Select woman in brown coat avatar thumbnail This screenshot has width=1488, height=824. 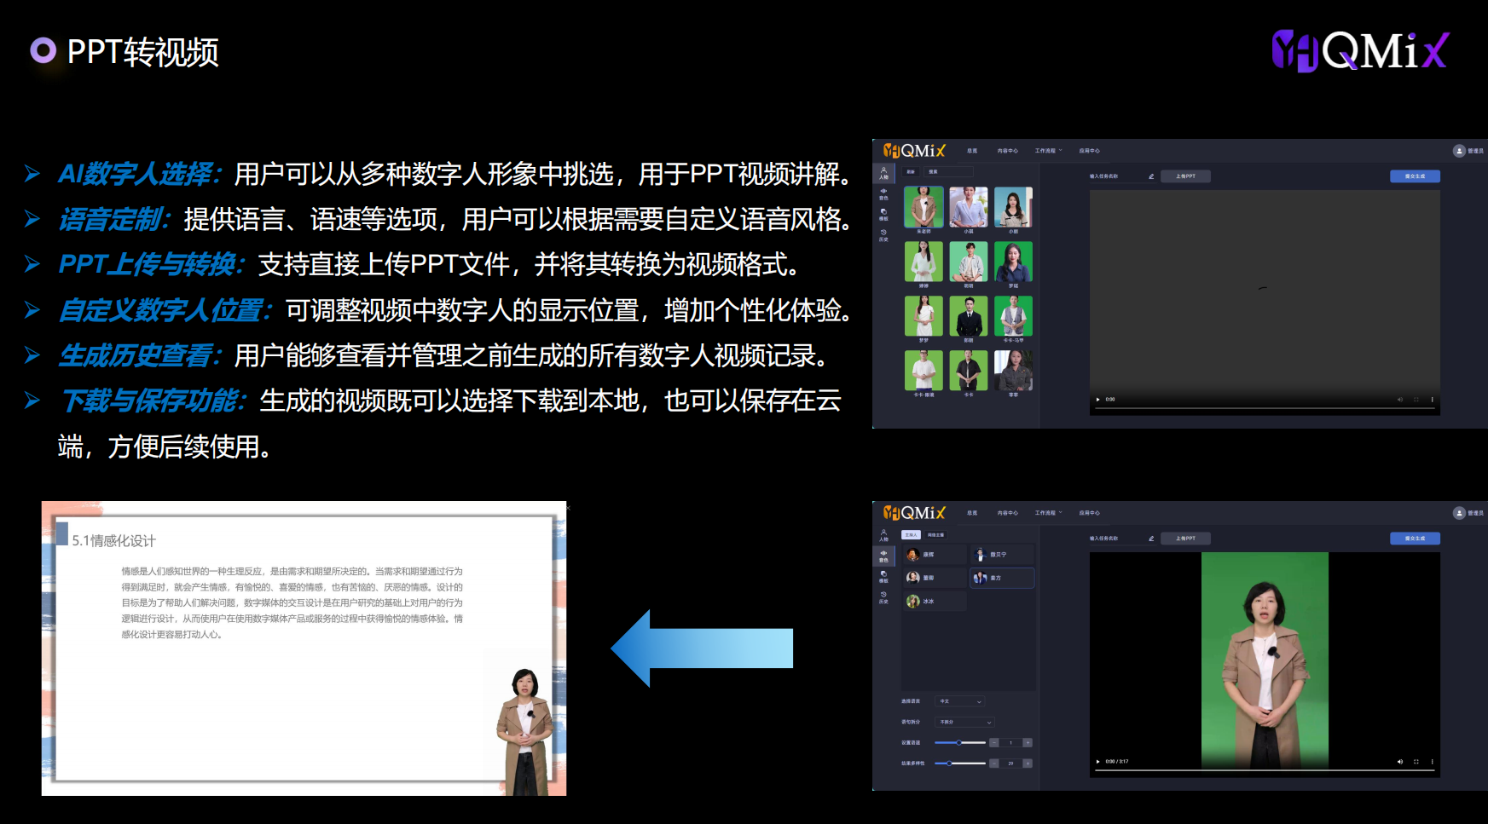pyautogui.click(x=923, y=207)
